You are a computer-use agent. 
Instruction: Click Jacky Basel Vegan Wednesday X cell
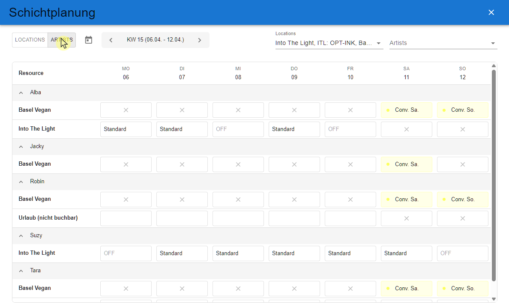click(238, 164)
